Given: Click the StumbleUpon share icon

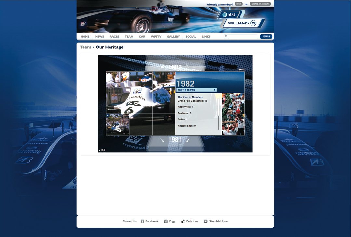Looking at the screenshot, I should point(206,221).
